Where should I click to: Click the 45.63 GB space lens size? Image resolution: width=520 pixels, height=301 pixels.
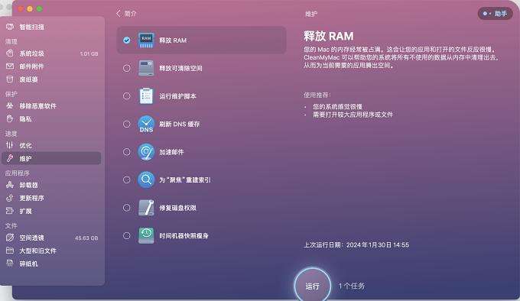86,238
